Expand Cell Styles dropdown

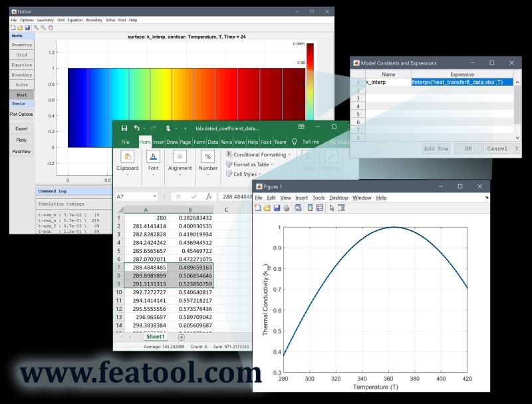pos(260,174)
